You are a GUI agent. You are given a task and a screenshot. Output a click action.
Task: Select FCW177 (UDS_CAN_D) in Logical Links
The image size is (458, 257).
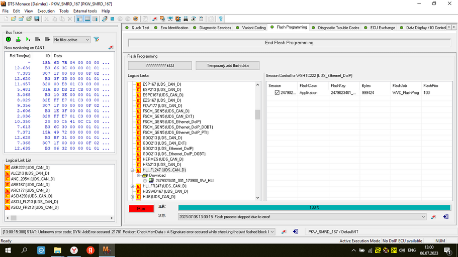[162, 105]
